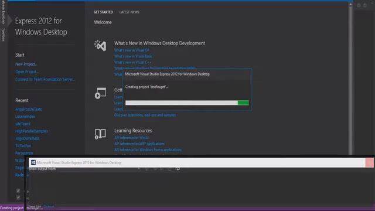Click the Visual Studio sparkle logo icon

[100, 46]
